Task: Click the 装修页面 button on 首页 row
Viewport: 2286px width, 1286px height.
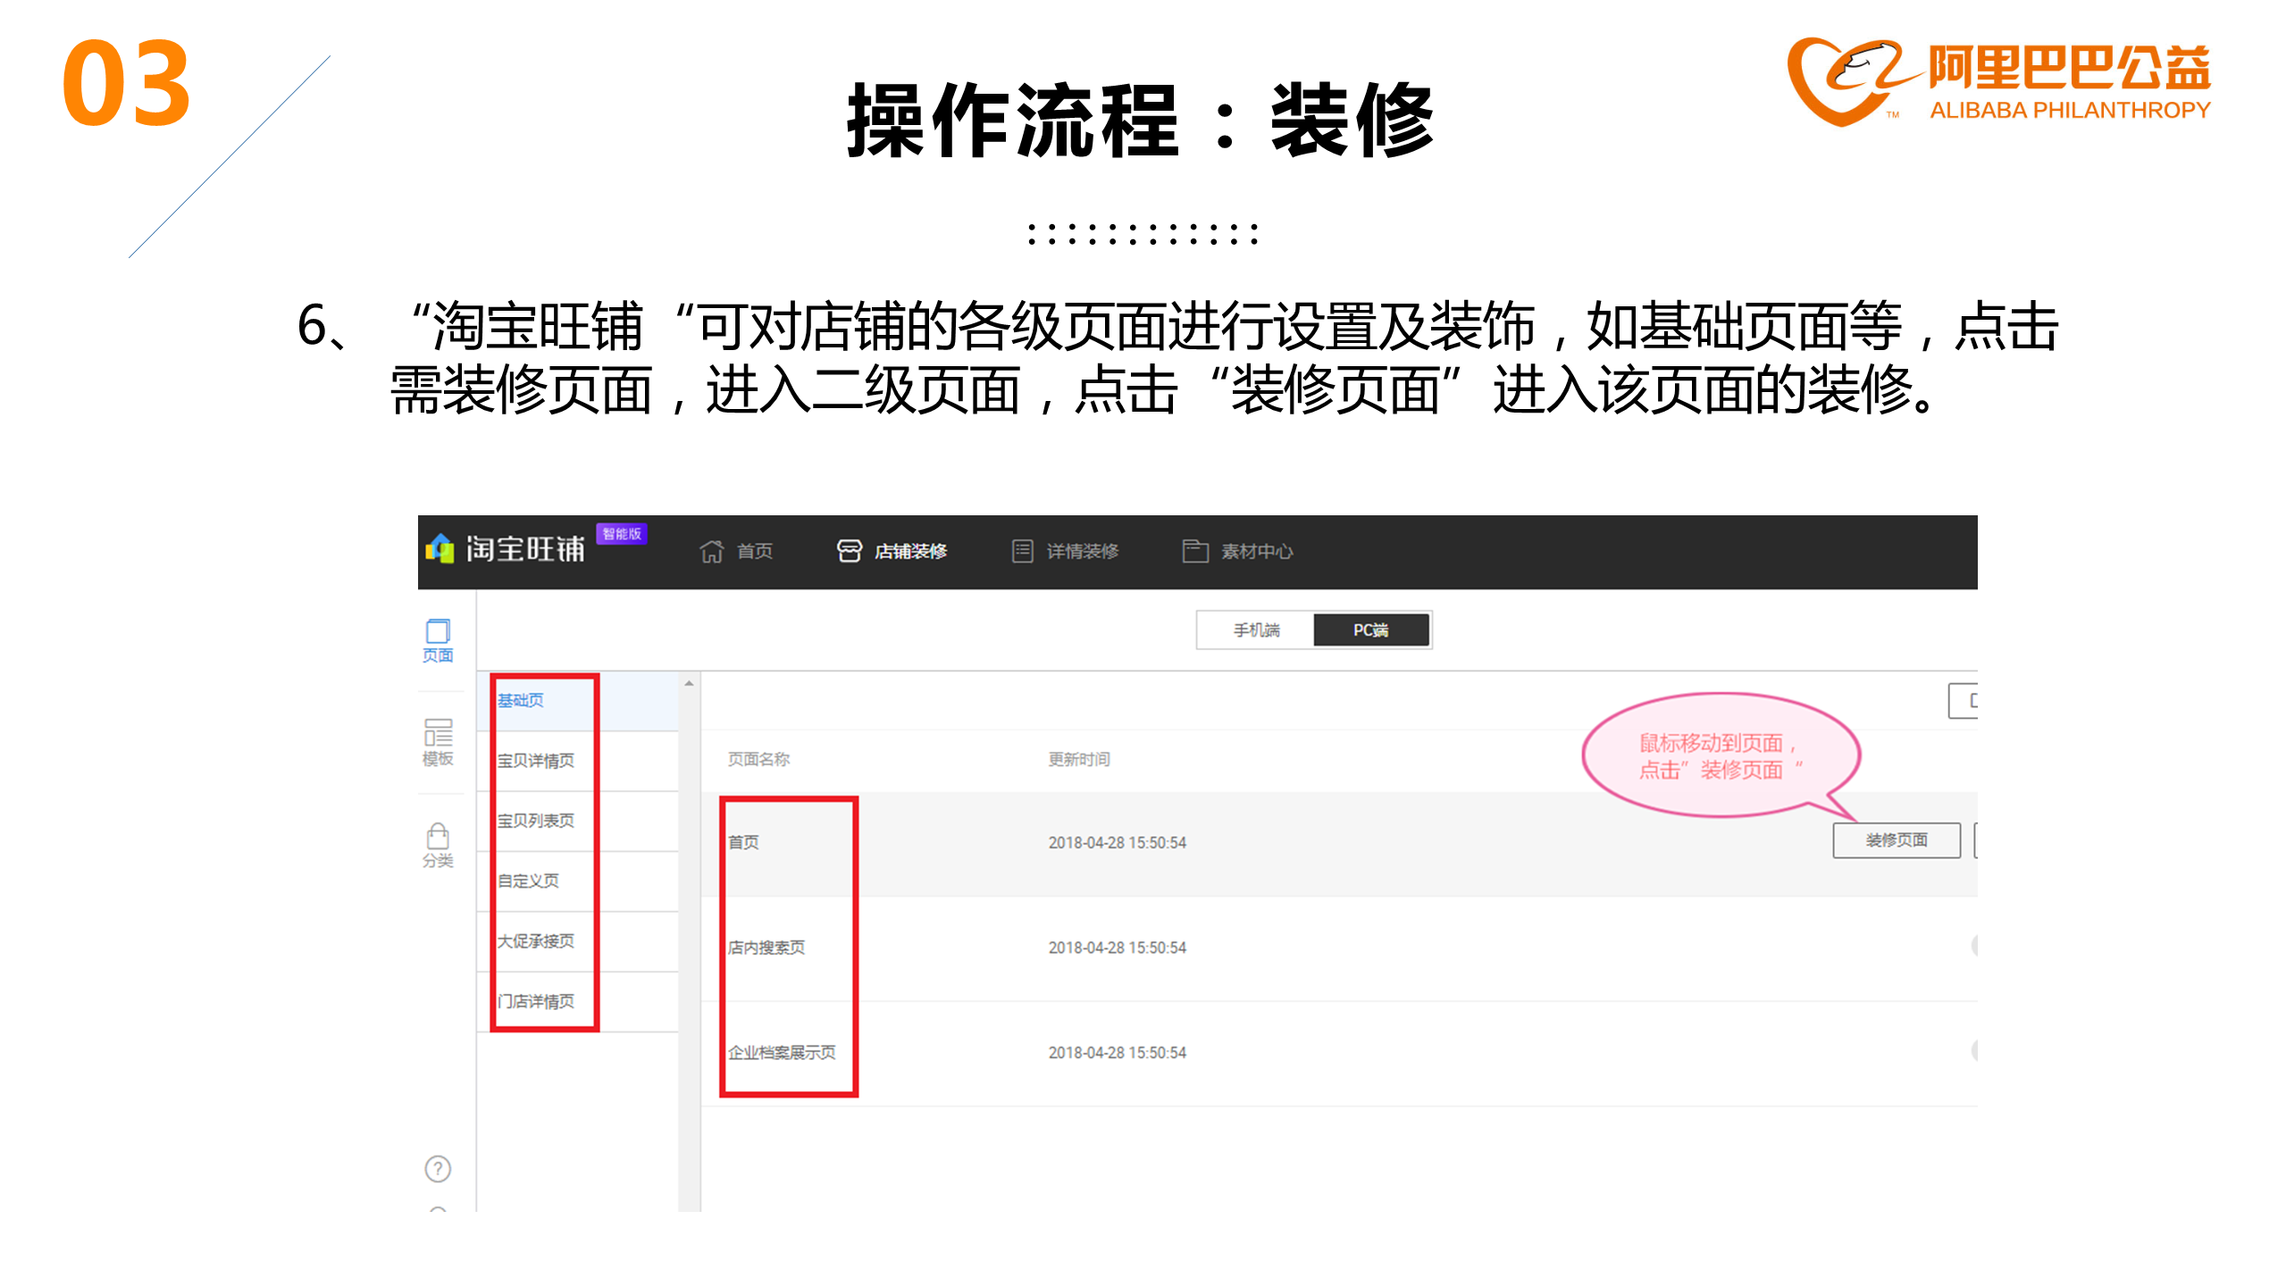Action: [x=1896, y=840]
